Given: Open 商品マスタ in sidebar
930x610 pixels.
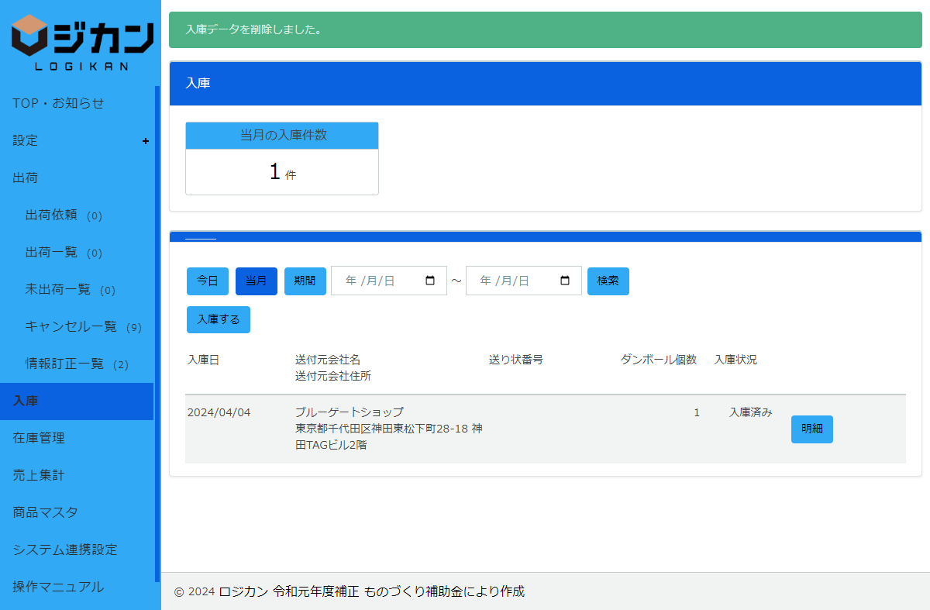Looking at the screenshot, I should (45, 512).
